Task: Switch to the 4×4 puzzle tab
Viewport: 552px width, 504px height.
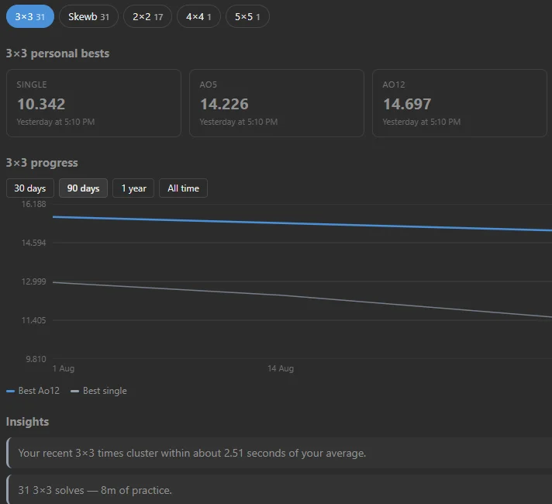Action: (198, 16)
